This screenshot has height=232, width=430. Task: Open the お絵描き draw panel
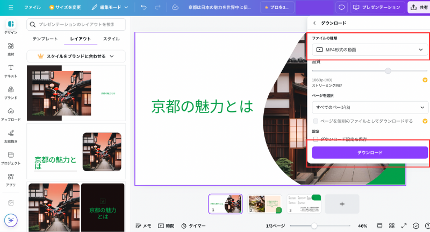(x=11, y=136)
